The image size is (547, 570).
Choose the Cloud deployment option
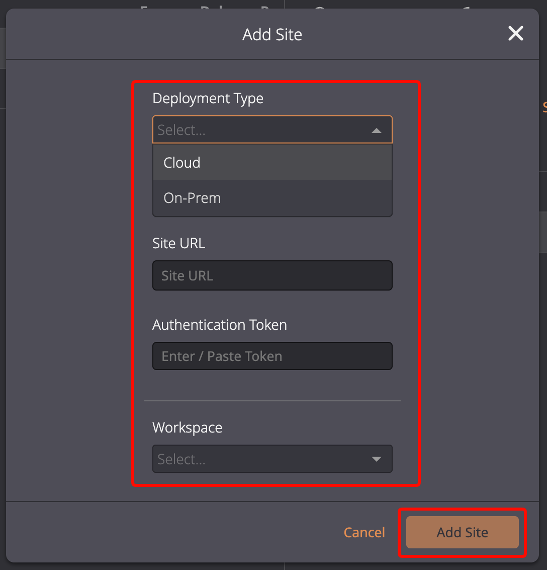(x=272, y=163)
